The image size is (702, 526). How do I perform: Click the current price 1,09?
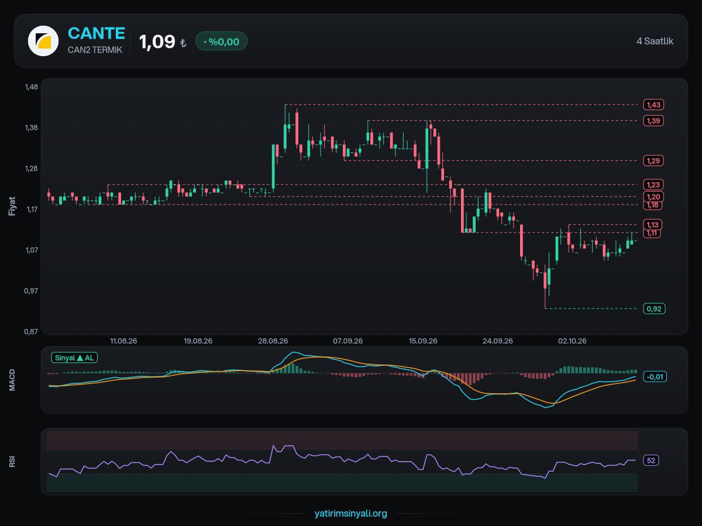tap(157, 41)
